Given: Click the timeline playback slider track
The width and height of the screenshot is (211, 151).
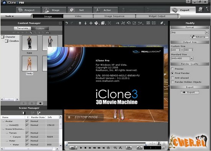Looking at the screenshot, I should coord(106,143).
